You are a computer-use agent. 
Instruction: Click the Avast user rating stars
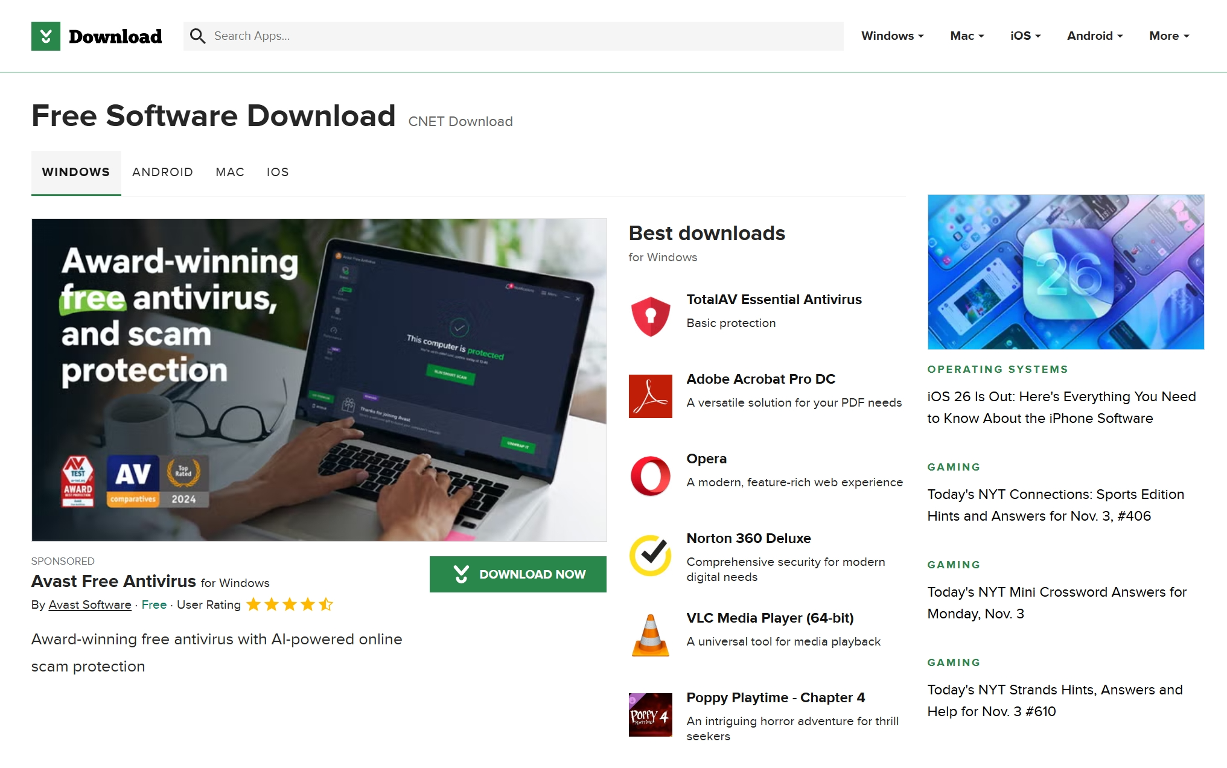point(290,604)
